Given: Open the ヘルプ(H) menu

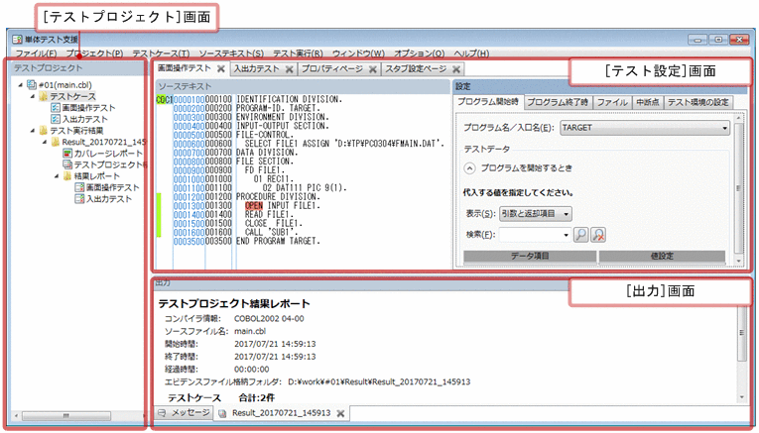Looking at the screenshot, I should (471, 54).
